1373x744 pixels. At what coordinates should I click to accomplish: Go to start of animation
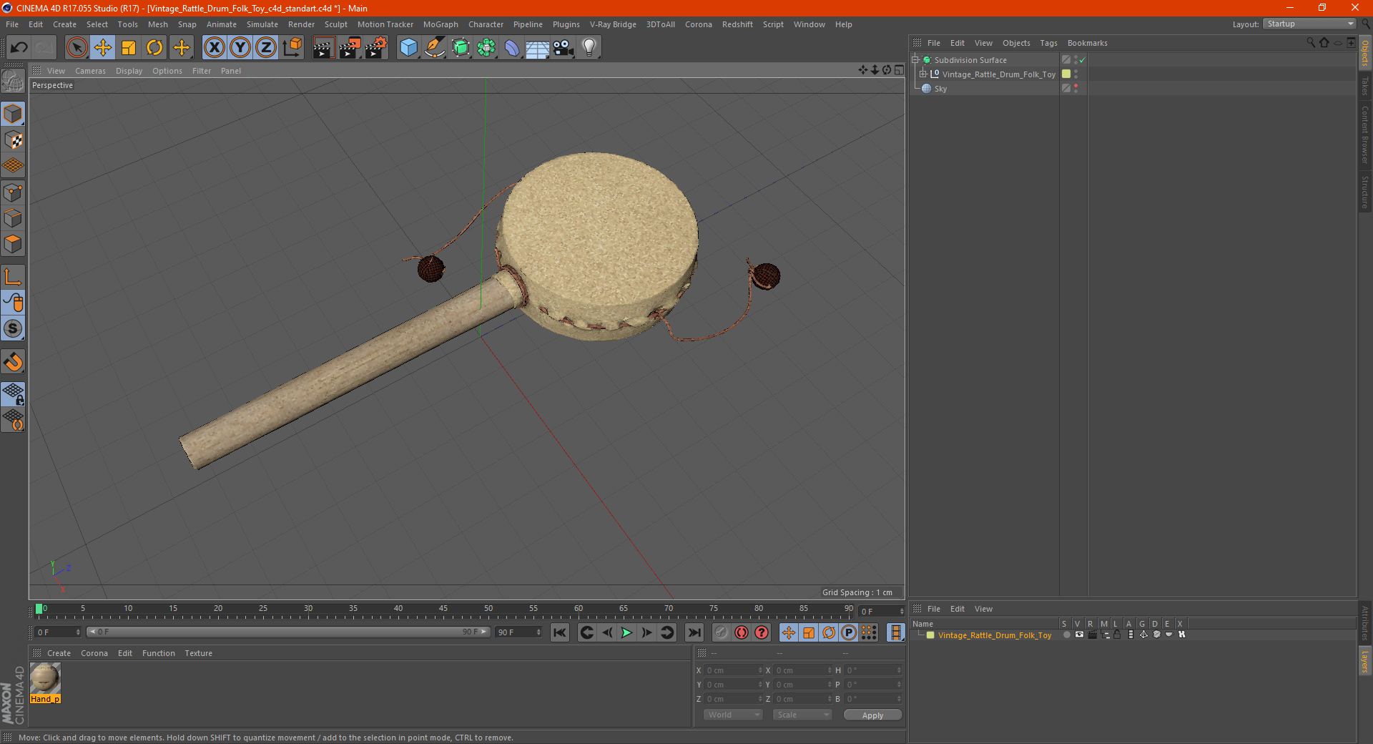(560, 632)
